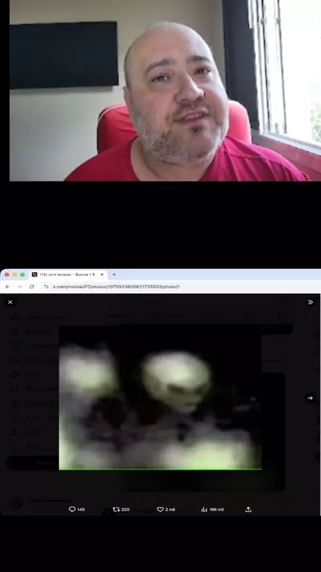Viewport: 321px width, 572px height.
Task: Open the share options upload icon
Action: 248,509
